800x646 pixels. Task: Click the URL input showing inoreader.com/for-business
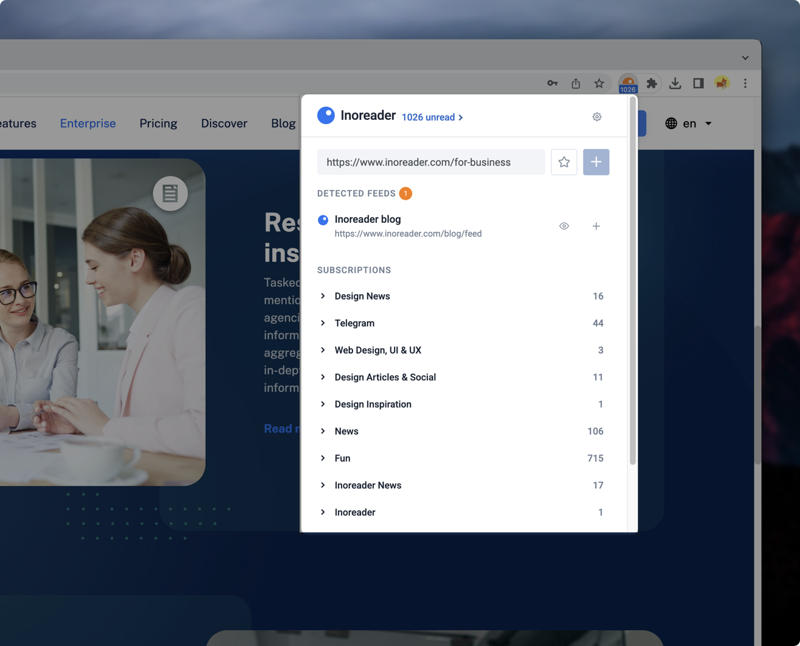[x=430, y=162]
